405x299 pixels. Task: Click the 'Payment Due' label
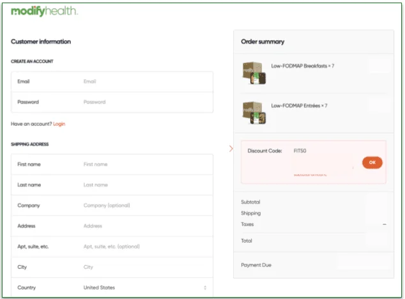(256, 265)
